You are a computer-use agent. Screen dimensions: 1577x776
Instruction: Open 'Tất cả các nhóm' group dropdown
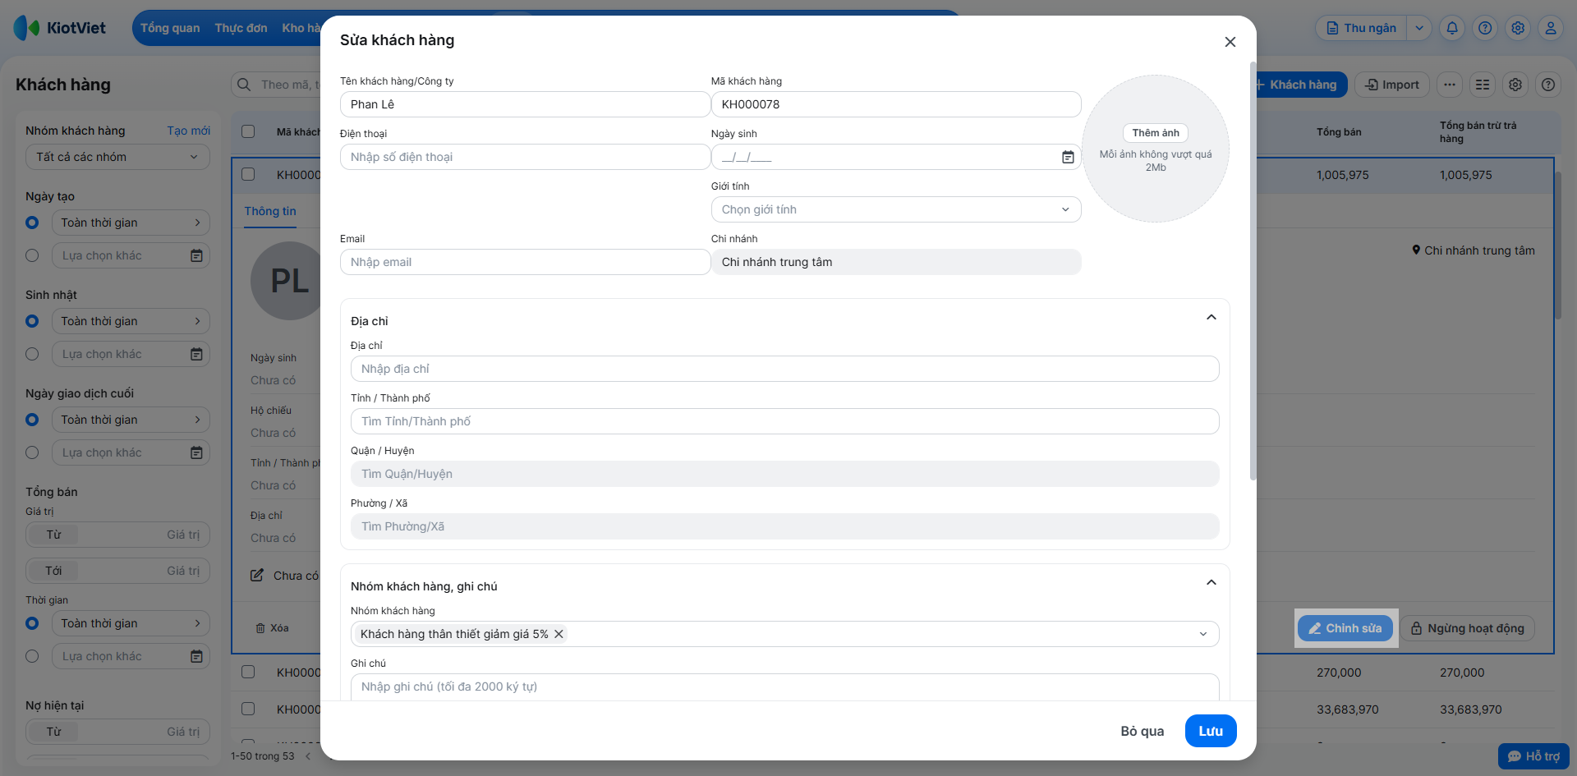(x=117, y=157)
